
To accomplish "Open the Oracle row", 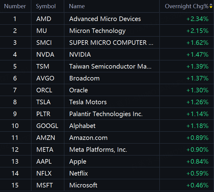I will 78,90.
